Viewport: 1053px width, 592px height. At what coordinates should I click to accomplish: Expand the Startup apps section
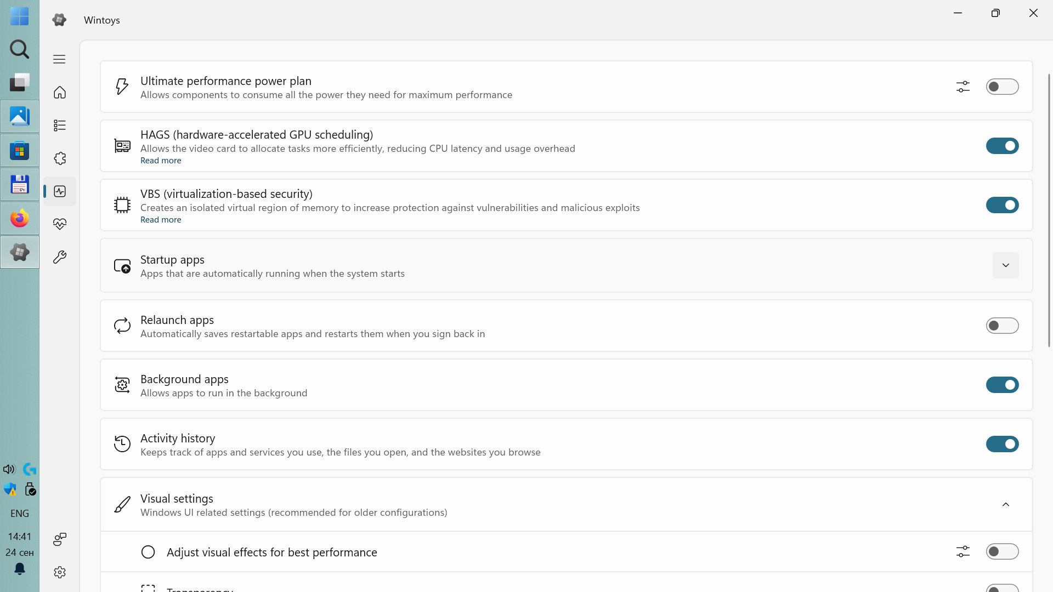point(1005,265)
